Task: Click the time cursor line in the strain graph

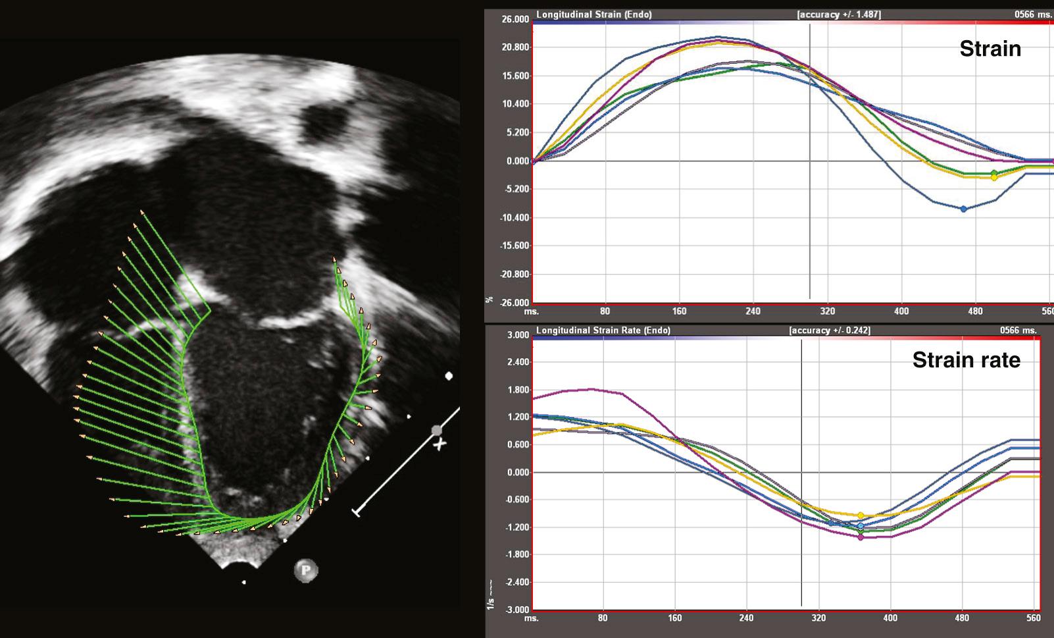Action: tap(810, 161)
